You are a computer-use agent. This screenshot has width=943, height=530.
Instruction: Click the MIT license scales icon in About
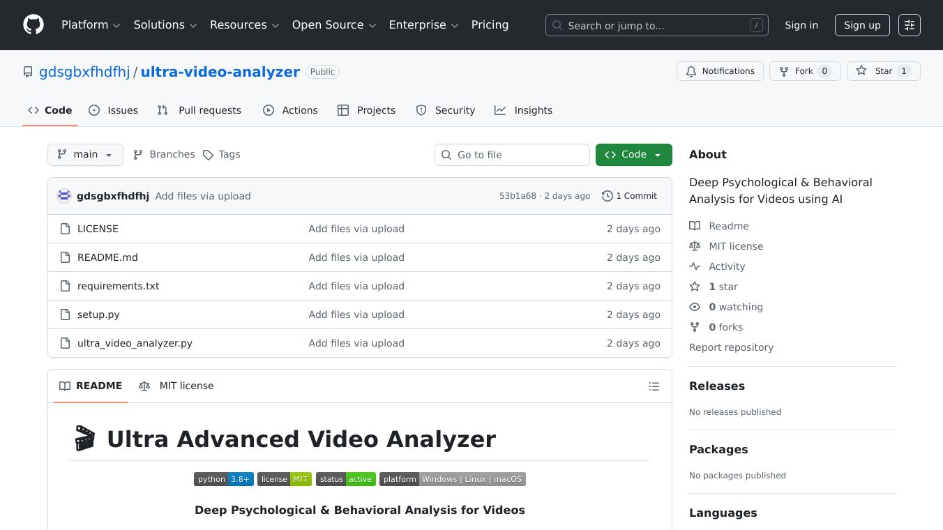click(x=695, y=246)
